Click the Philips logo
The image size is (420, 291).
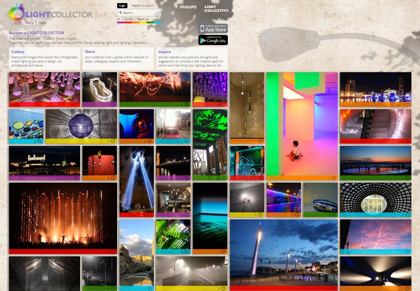pyautogui.click(x=188, y=7)
